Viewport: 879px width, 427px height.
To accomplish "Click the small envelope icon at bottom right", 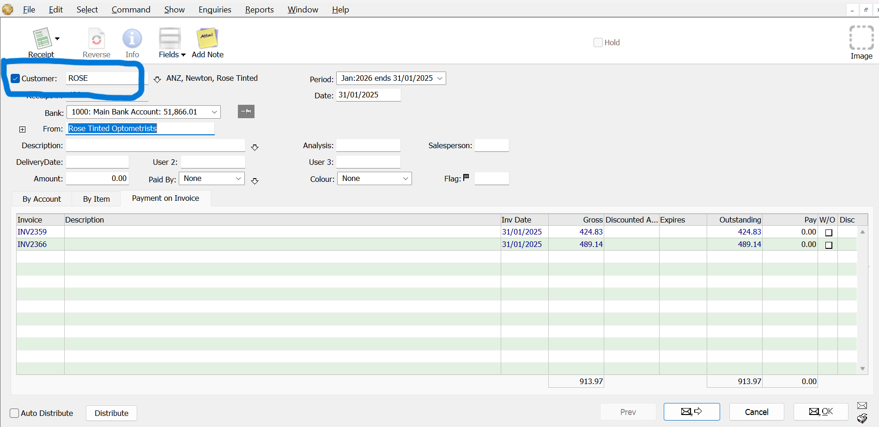I will (862, 406).
